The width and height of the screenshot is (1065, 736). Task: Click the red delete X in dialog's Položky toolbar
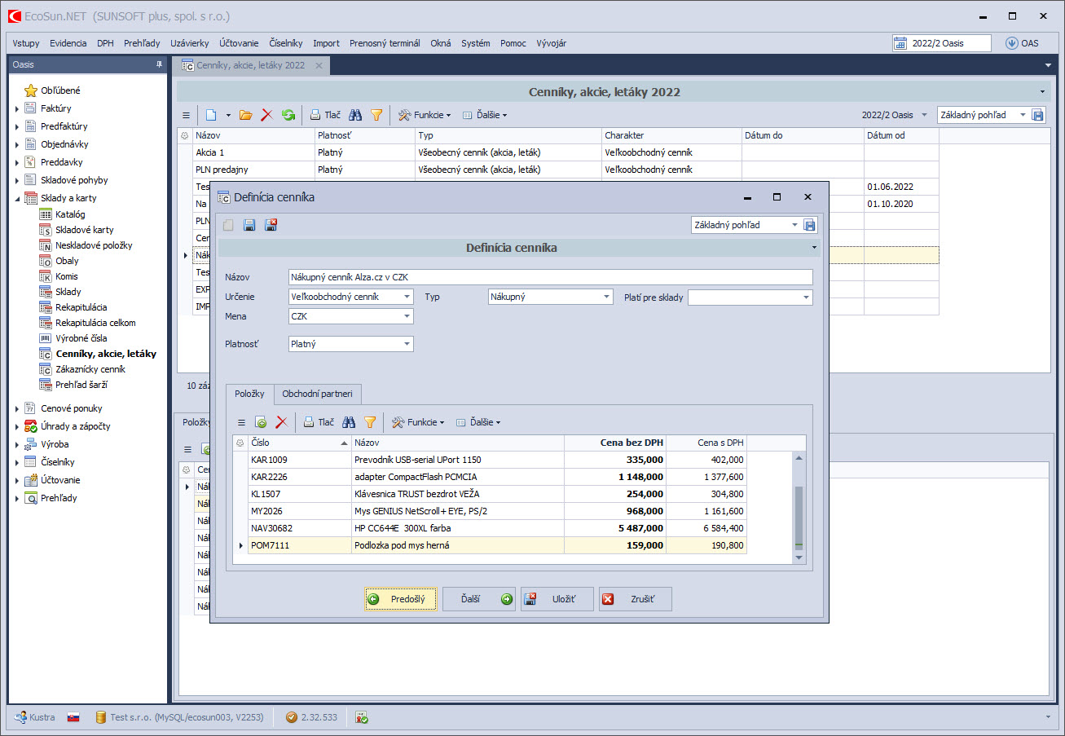click(x=281, y=422)
